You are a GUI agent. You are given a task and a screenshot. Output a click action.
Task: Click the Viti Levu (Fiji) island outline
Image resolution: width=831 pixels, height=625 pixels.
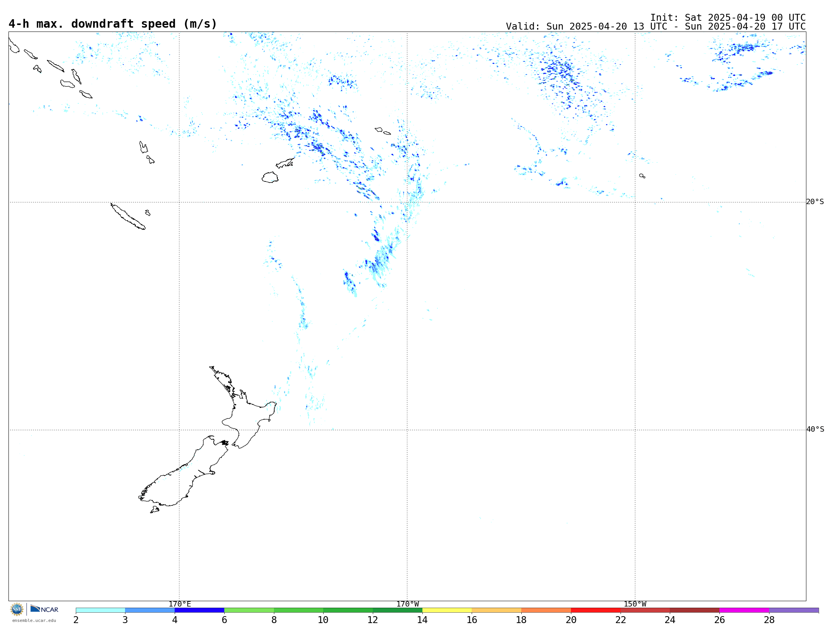pos(270,177)
